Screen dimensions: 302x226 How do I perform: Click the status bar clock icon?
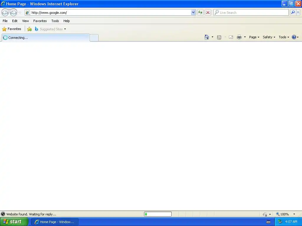(x=3, y=214)
